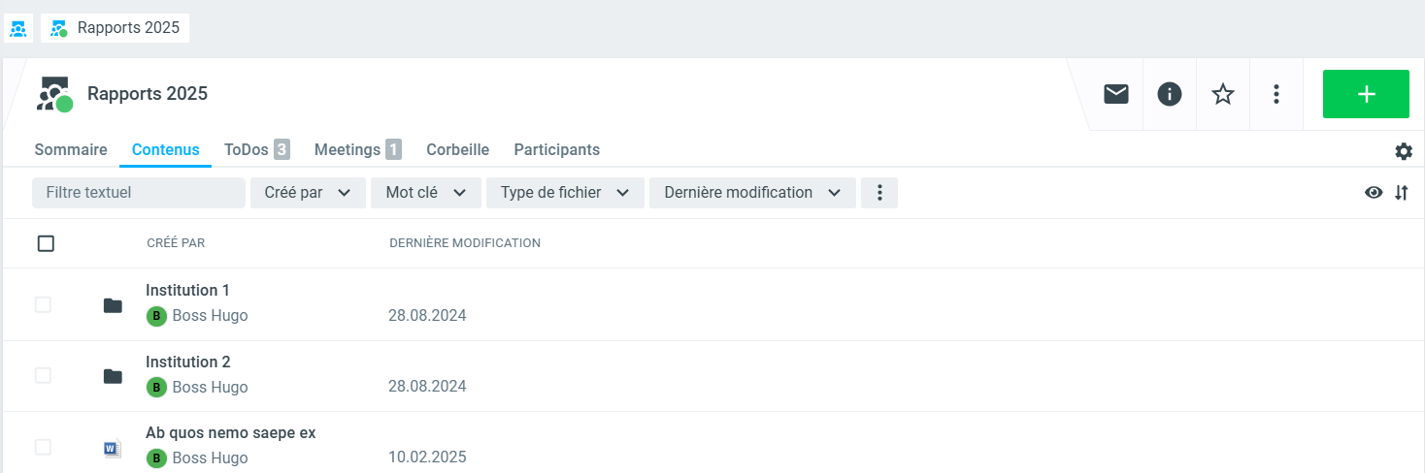The height and width of the screenshot is (473, 1425).
Task: Click the Filtre textuel input field
Action: click(138, 193)
